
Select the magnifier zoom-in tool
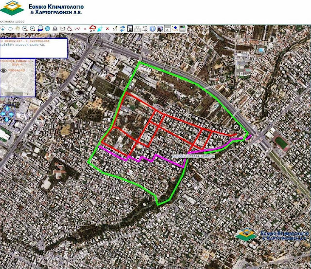click(25, 29)
